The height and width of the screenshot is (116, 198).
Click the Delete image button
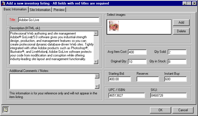pyautogui.click(x=181, y=31)
